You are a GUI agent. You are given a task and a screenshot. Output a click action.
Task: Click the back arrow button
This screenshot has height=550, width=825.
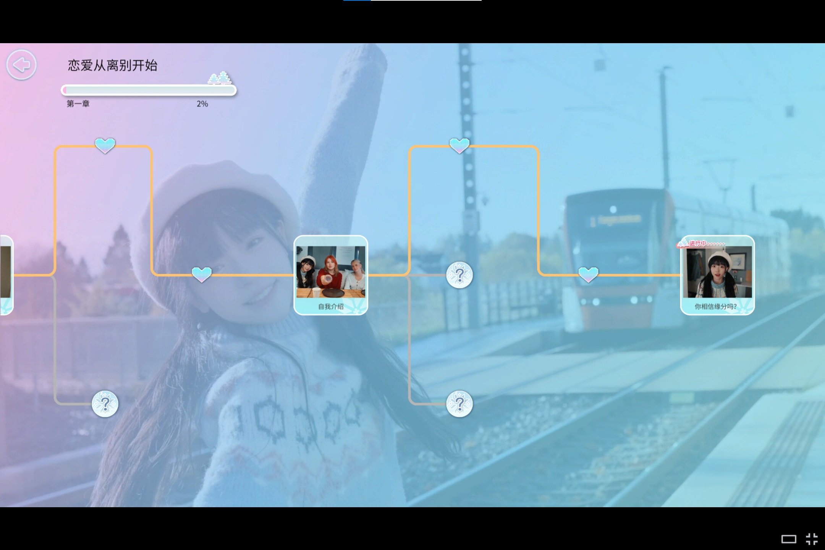point(21,65)
